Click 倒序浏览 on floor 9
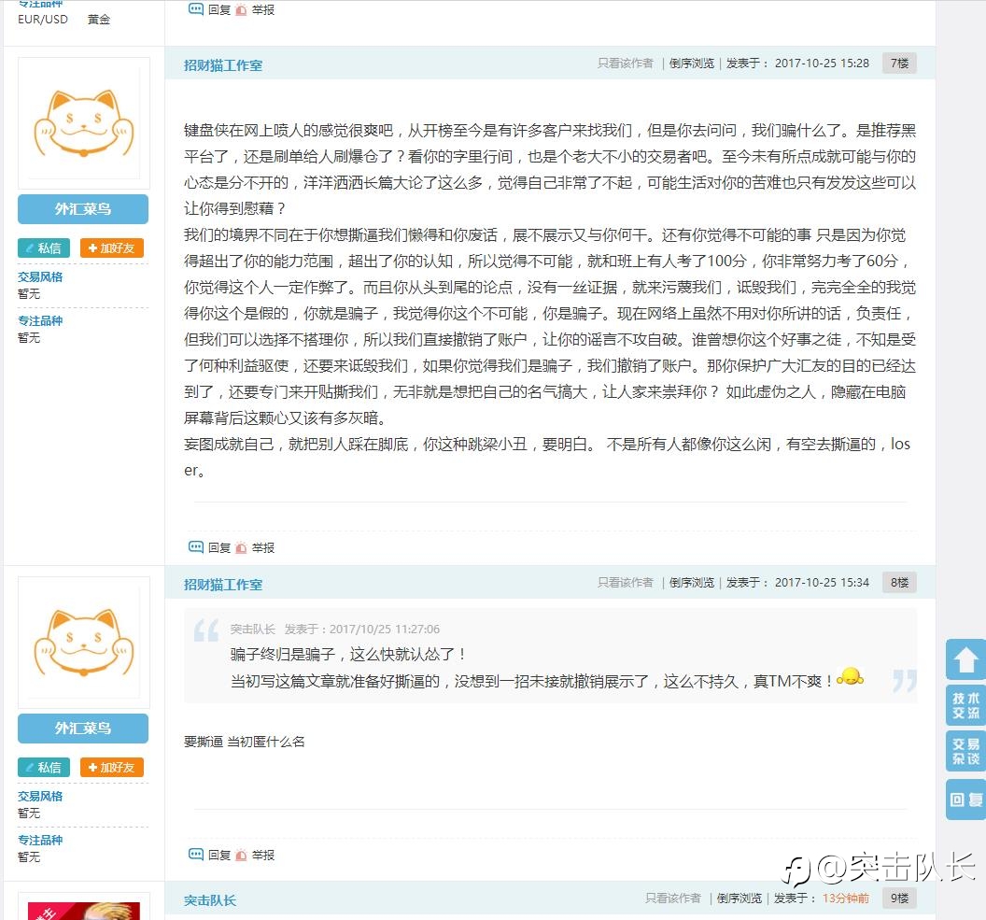This screenshot has width=986, height=920. [739, 898]
